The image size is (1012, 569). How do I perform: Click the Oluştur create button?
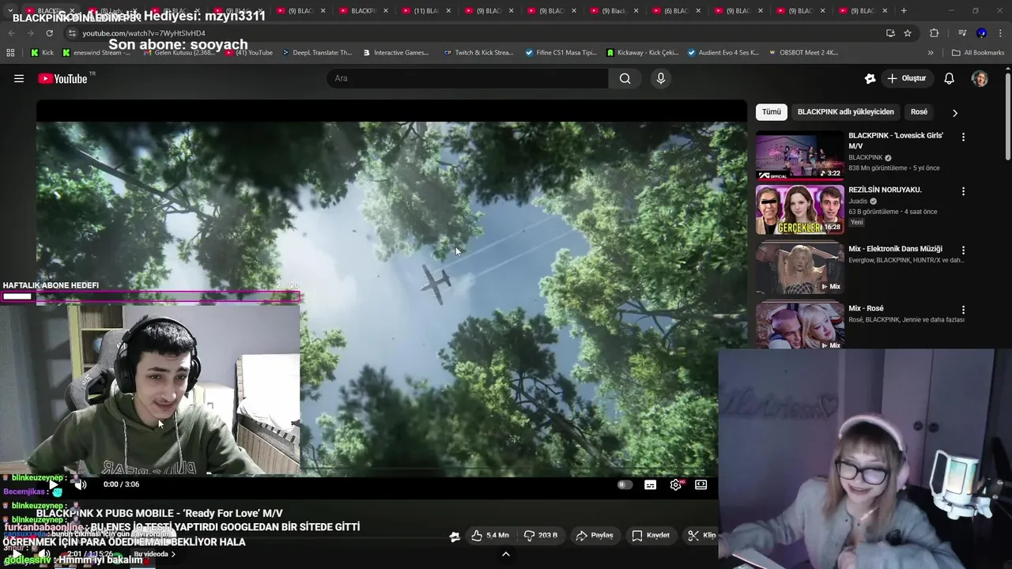pos(907,78)
